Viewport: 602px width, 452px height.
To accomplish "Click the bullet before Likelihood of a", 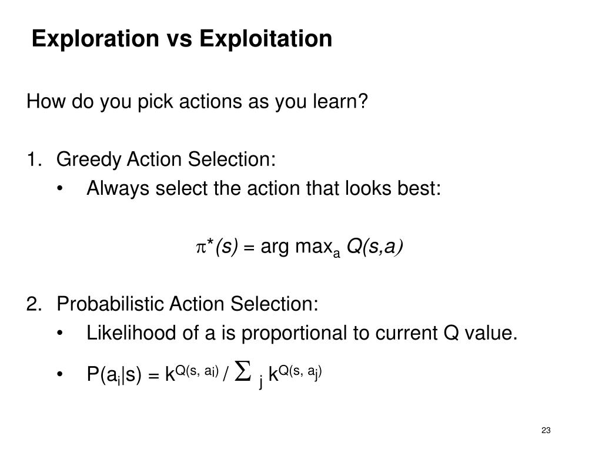I will point(59,333).
